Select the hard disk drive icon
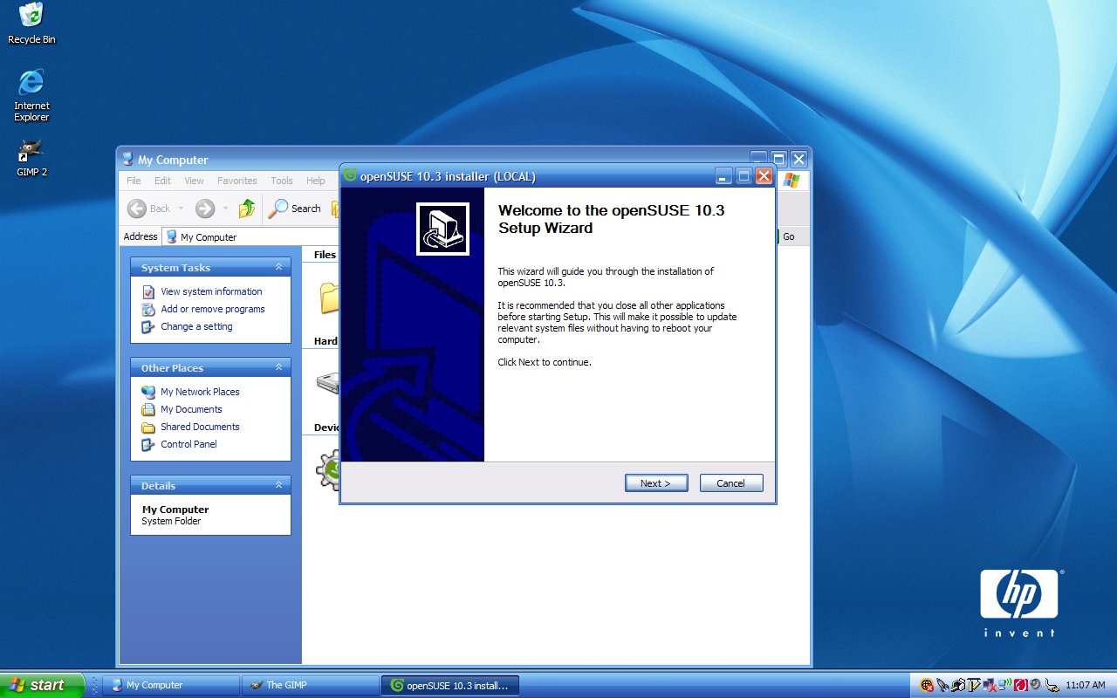The width and height of the screenshot is (1117, 698). (x=328, y=382)
